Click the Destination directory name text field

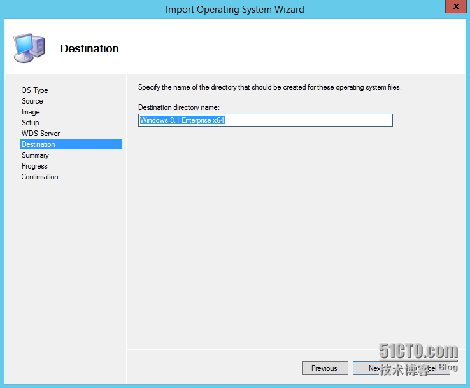(266, 120)
